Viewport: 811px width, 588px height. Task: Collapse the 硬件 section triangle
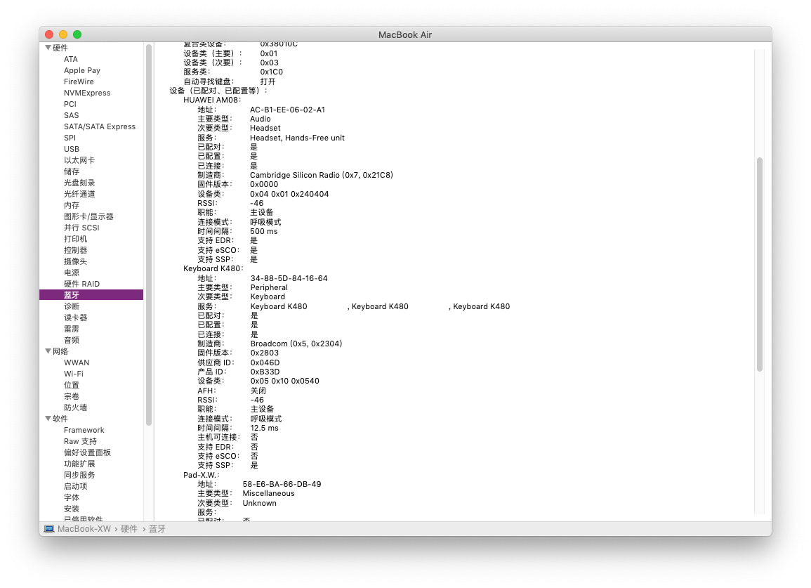pos(48,48)
